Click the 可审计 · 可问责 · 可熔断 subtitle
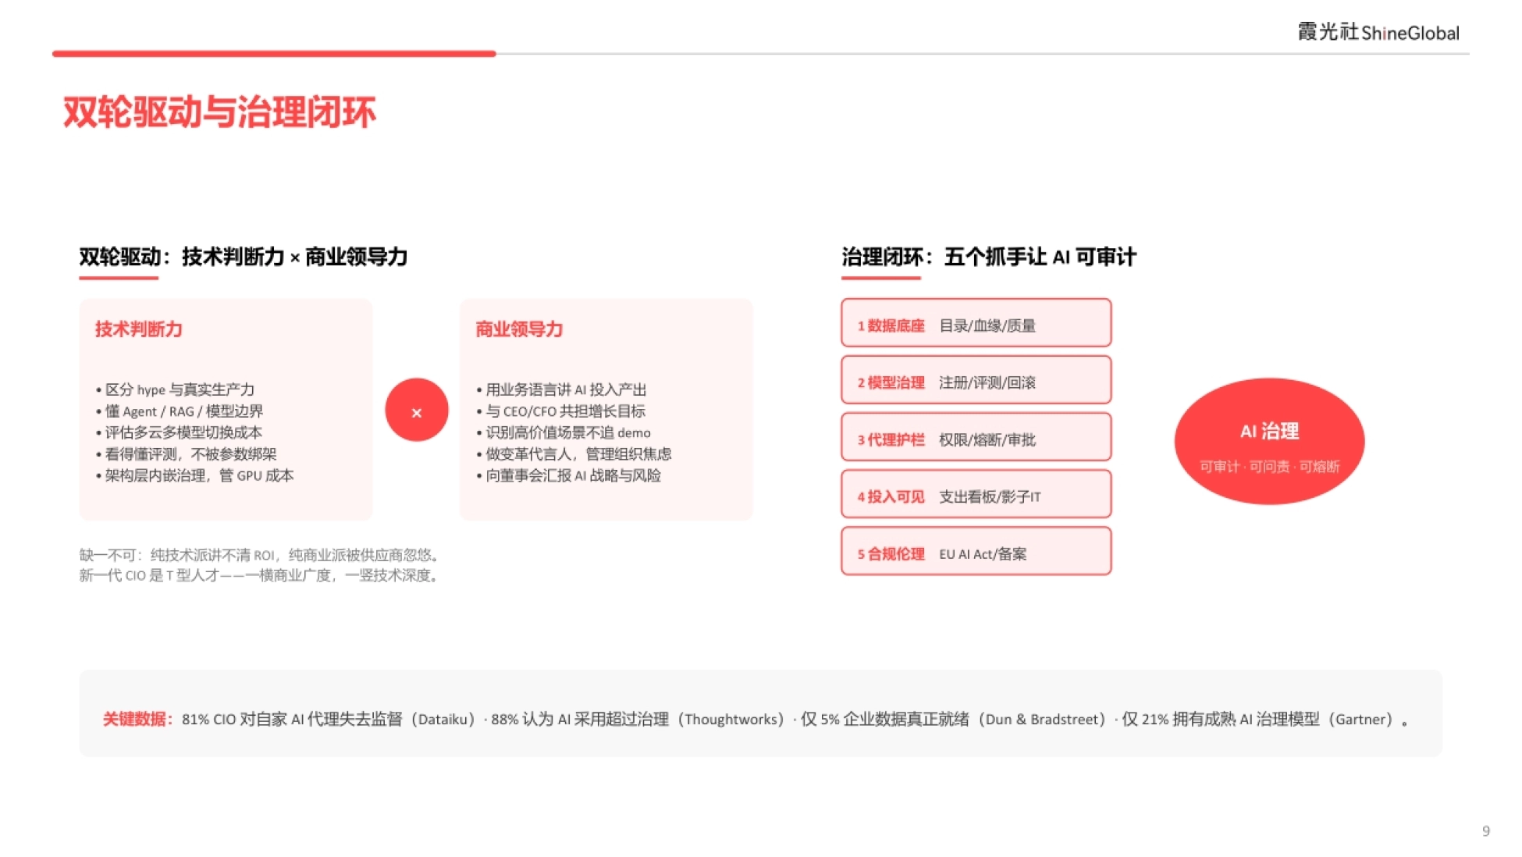The width and height of the screenshot is (1522, 857). [1269, 467]
